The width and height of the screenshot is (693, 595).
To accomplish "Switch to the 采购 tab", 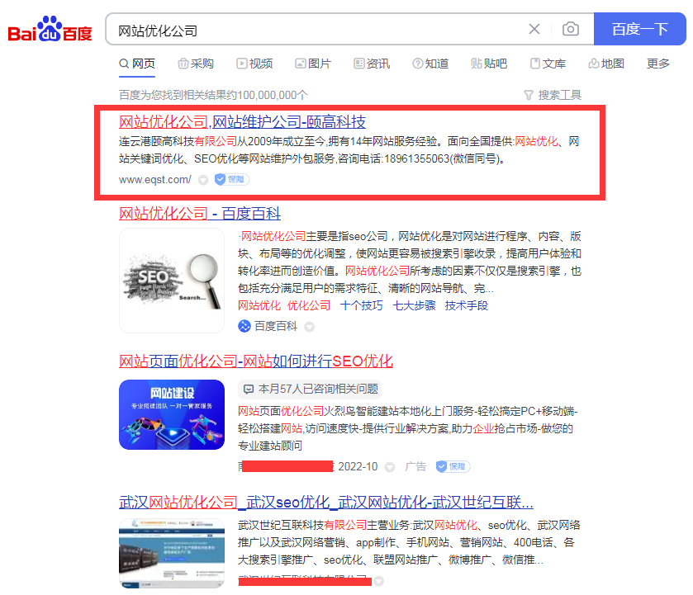I will (x=196, y=64).
